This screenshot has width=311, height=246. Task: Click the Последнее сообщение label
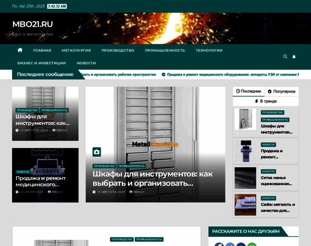[x=45, y=75]
